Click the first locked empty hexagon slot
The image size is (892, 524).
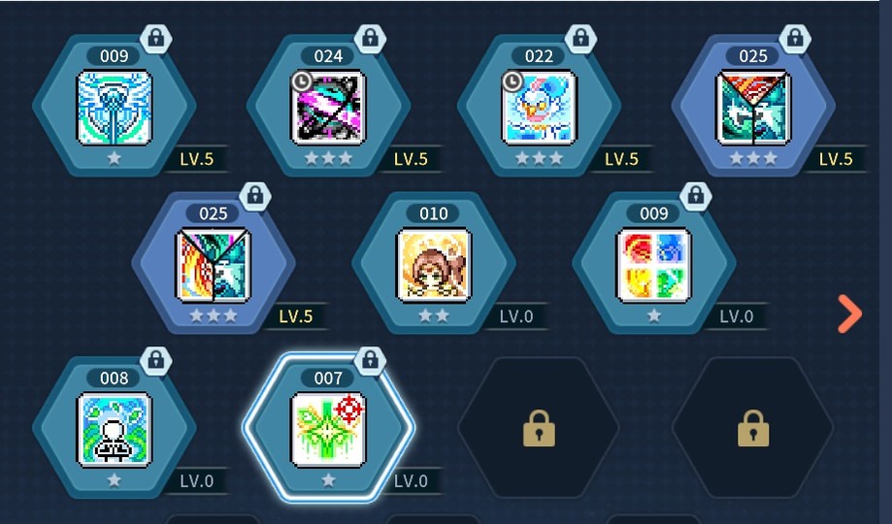click(539, 428)
